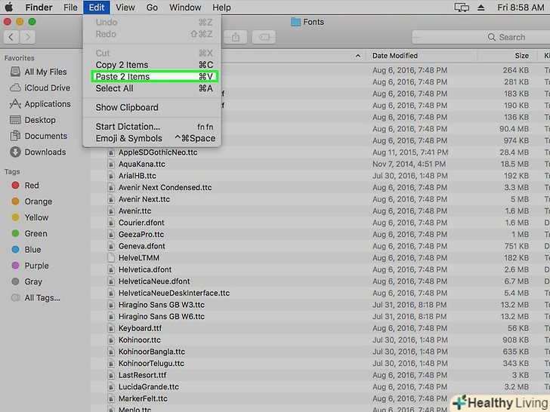Open the Window menu

(x=185, y=8)
